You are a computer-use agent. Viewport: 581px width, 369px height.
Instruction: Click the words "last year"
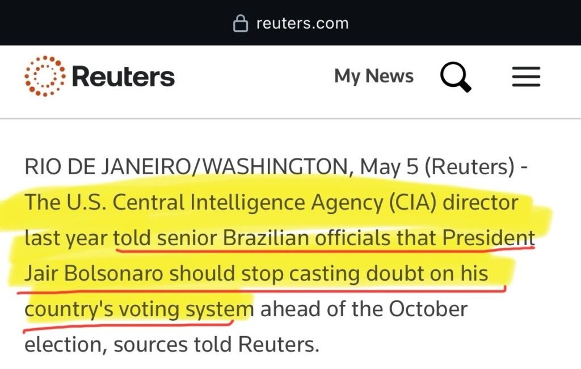(x=65, y=238)
